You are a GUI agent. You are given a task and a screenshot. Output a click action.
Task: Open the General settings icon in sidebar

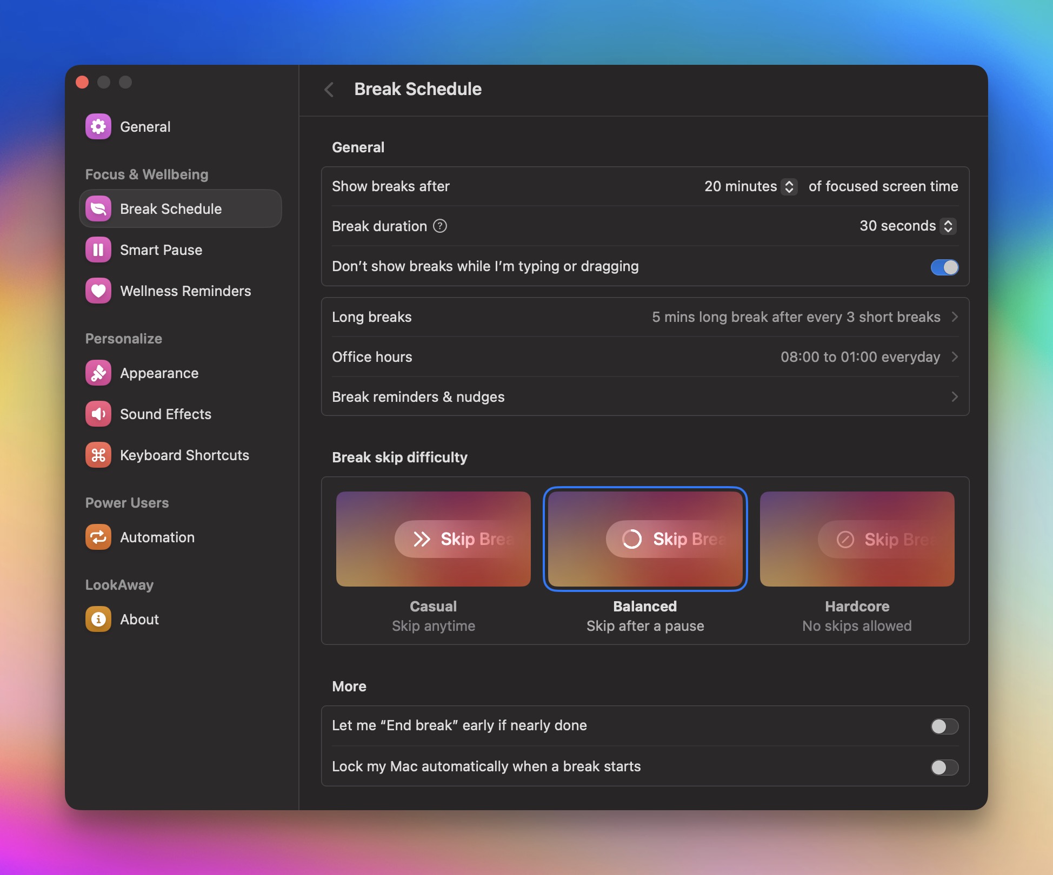click(x=98, y=126)
